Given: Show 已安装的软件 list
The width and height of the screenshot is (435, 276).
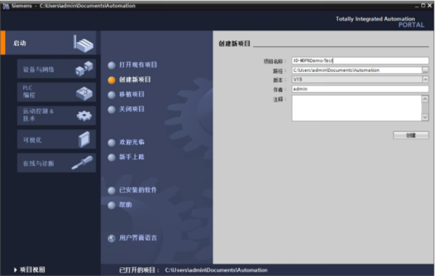Looking at the screenshot, I should (138, 190).
